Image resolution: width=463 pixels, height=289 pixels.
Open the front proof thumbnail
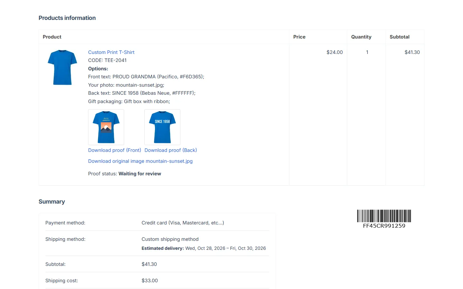coord(106,127)
